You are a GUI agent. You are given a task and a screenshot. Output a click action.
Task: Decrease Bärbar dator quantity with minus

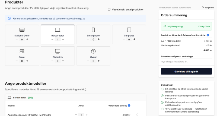coord(52,39)
